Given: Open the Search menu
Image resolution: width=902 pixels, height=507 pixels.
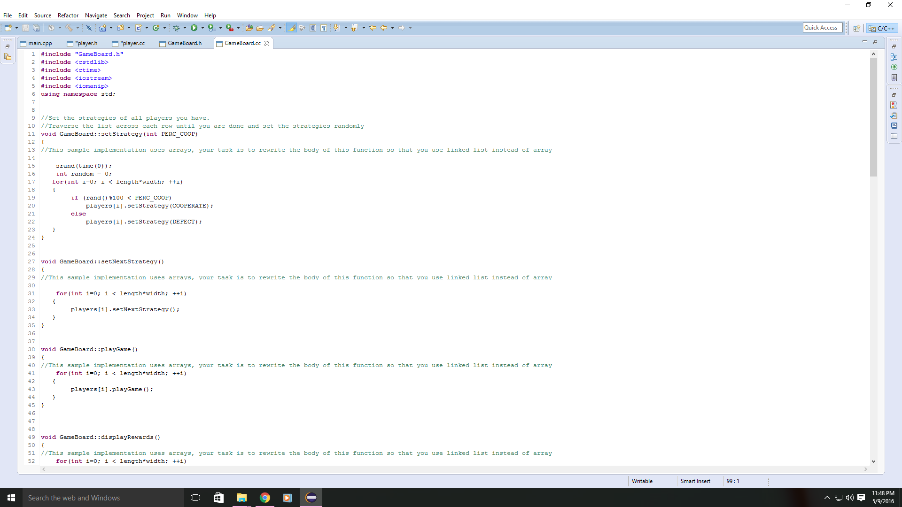Looking at the screenshot, I should click(121, 15).
